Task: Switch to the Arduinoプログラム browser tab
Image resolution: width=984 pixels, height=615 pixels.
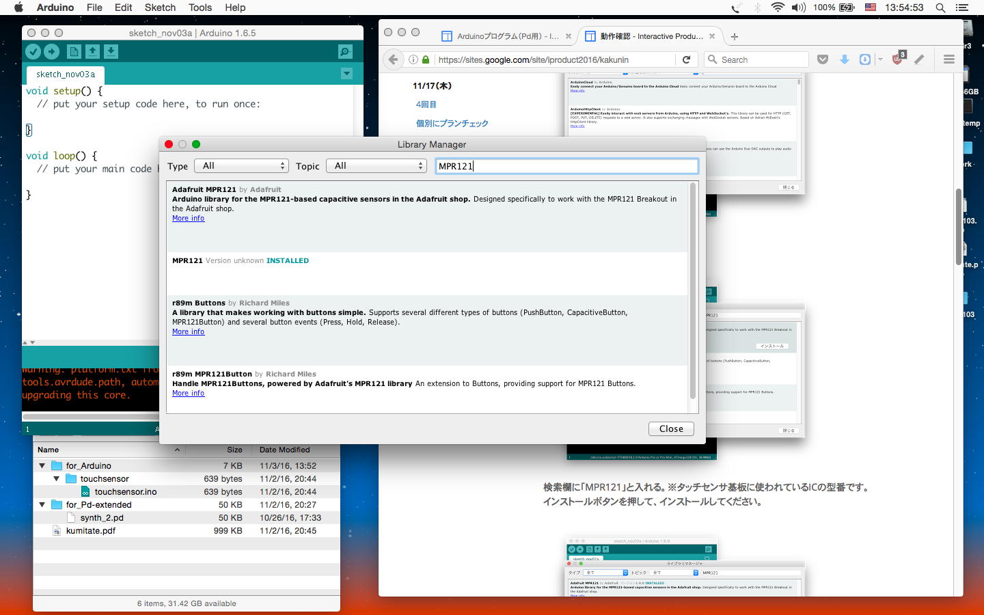Action: coord(507,36)
